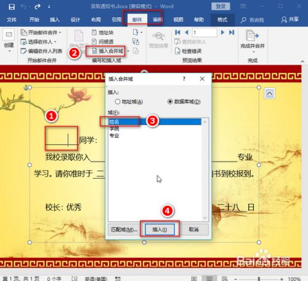Click the 登录 sign-in button
This screenshot has width=308, height=281.
tap(221, 6)
